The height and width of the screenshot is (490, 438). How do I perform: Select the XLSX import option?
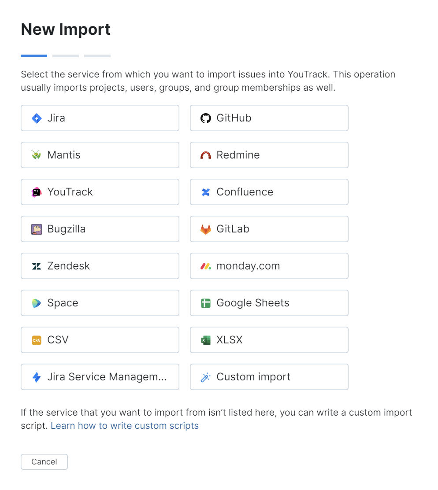pyautogui.click(x=269, y=340)
